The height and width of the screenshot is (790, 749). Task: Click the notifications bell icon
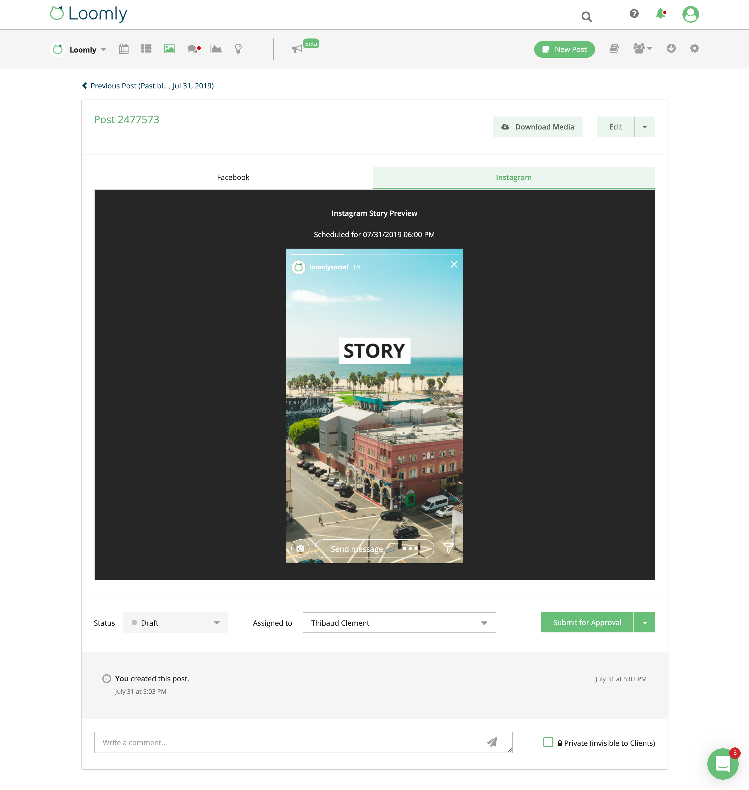point(660,14)
